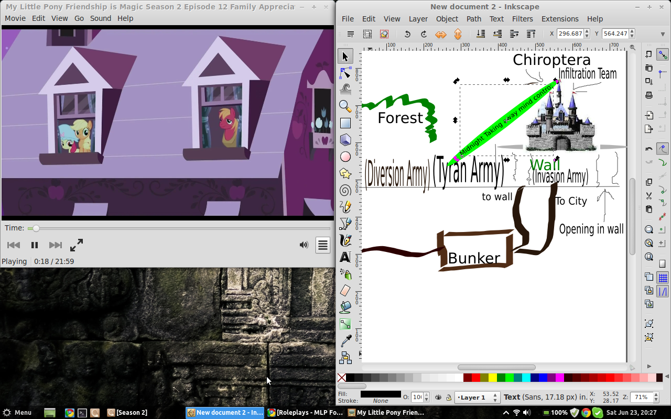Select the Pencil freehand tool
Screen dimensions: 671x419
coord(345,207)
